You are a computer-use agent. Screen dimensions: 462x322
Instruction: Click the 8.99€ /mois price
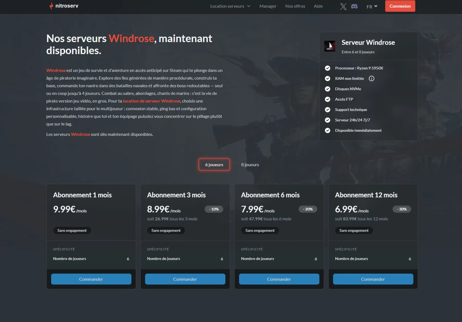pos(164,209)
